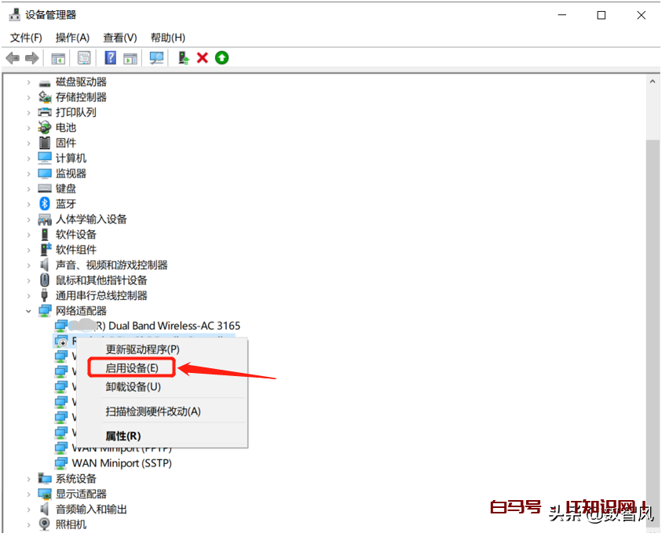Click the red X uninstall device icon
669x537 pixels.
point(203,58)
